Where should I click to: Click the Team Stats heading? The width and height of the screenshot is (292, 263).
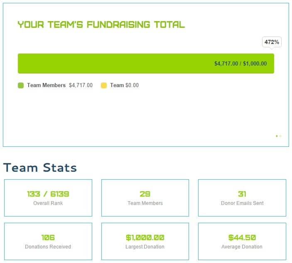pos(40,168)
